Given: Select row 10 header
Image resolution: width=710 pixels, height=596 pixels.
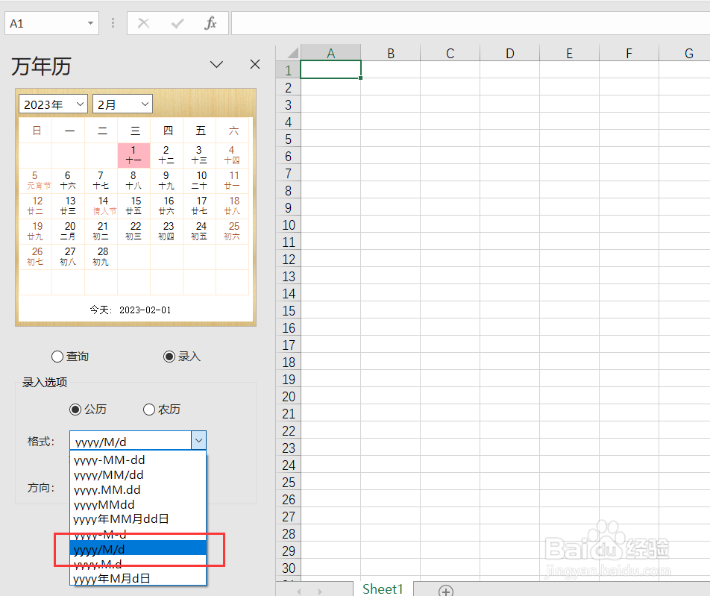Looking at the screenshot, I should coord(289,225).
